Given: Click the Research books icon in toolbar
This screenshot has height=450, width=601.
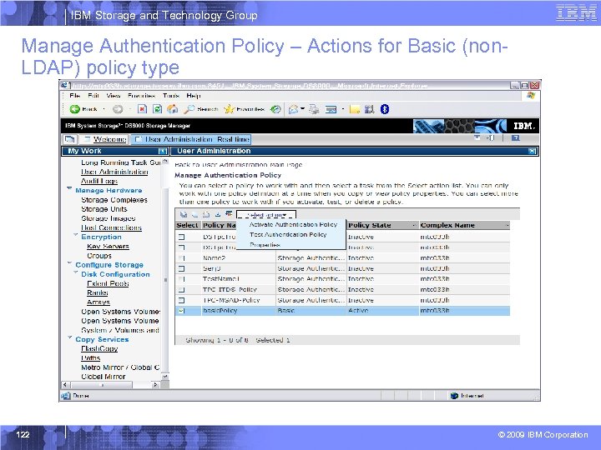Looking at the screenshot, I should coord(369,109).
